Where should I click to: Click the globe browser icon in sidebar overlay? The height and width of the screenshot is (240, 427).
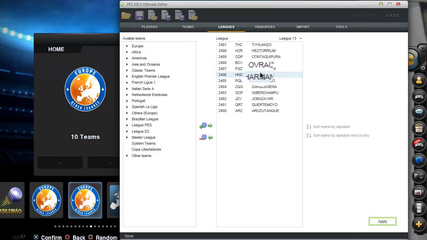[419, 160]
